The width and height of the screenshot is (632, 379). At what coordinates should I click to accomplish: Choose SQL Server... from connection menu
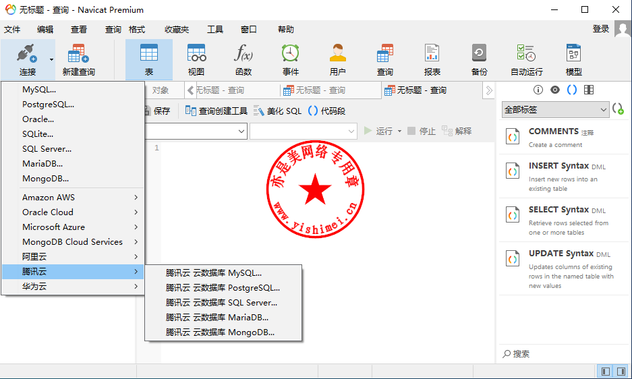(73, 149)
